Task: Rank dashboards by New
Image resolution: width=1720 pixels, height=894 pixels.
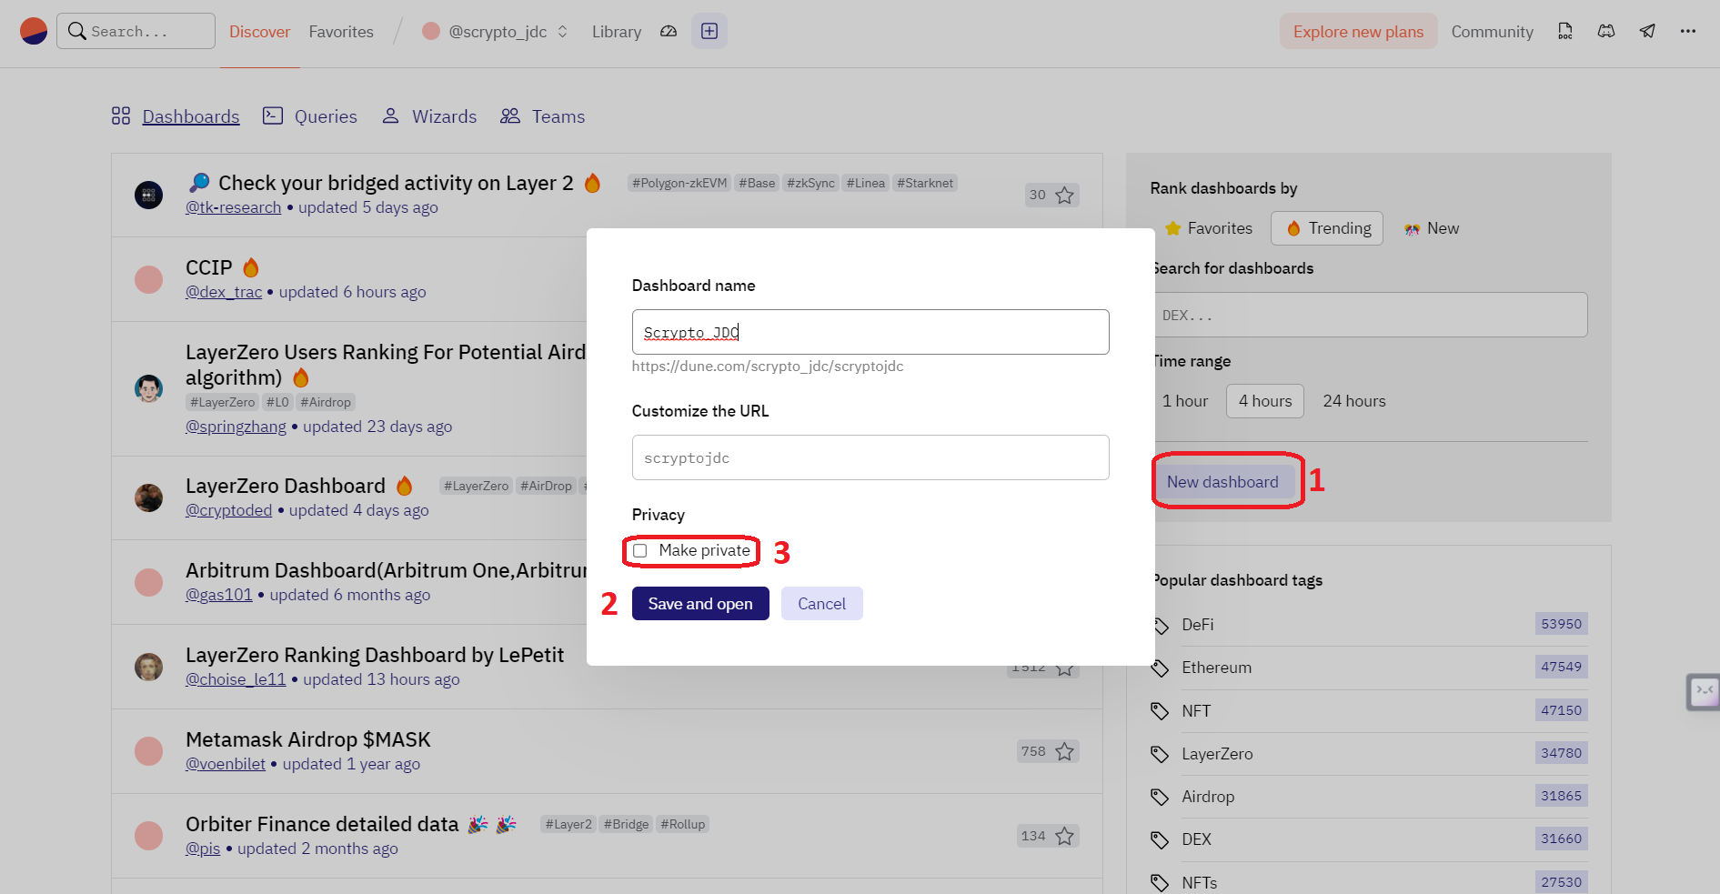Action: pyautogui.click(x=1432, y=228)
